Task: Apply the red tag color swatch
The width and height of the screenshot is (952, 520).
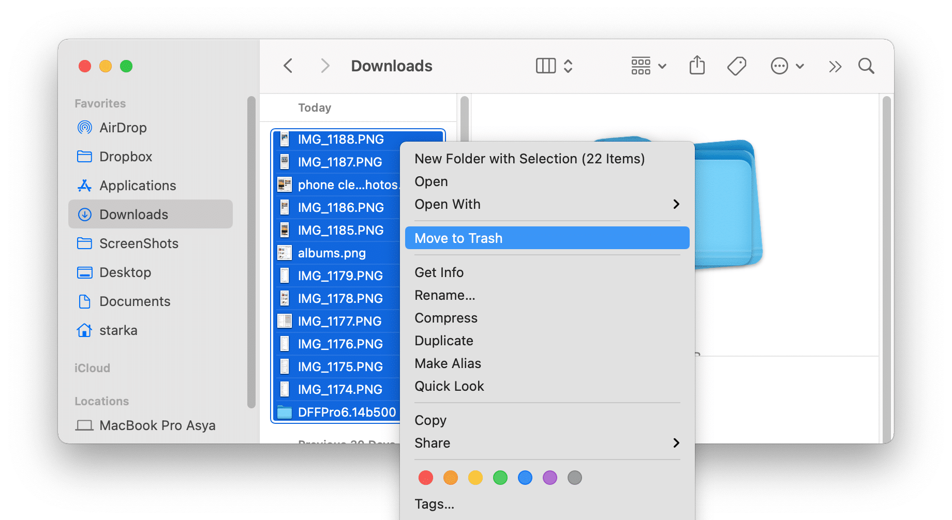Action: [x=426, y=478]
